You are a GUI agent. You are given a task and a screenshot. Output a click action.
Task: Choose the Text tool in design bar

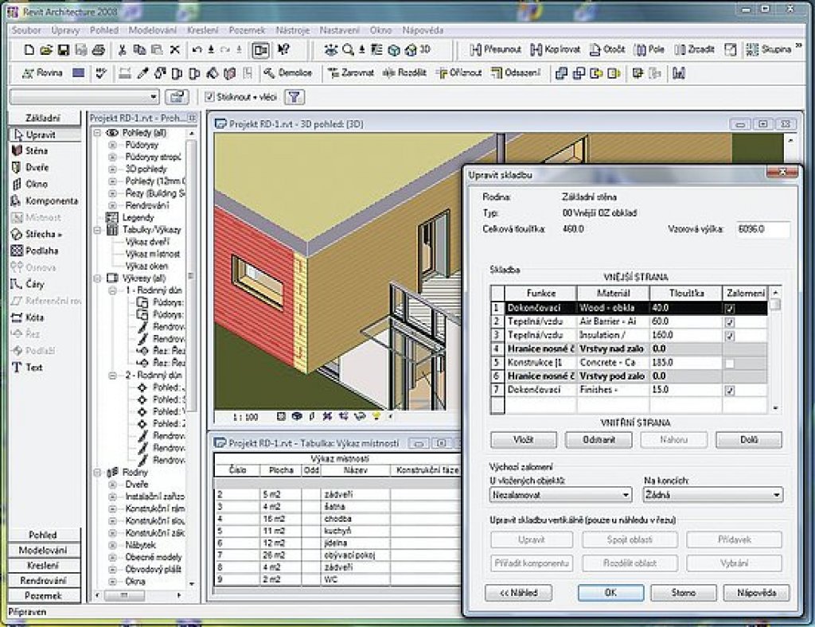click(x=27, y=368)
